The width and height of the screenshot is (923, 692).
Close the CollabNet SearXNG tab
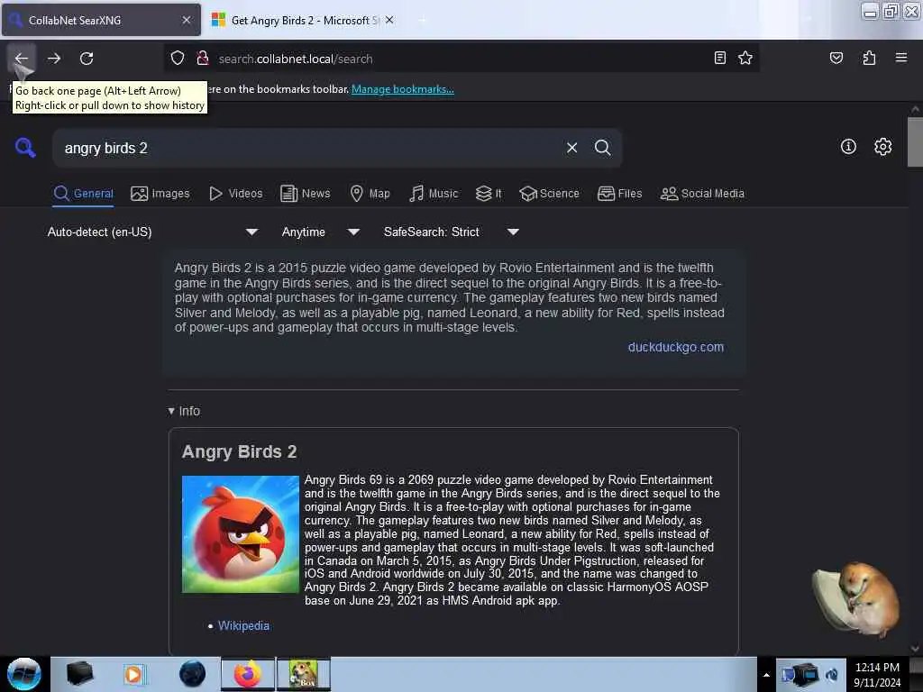pos(186,20)
